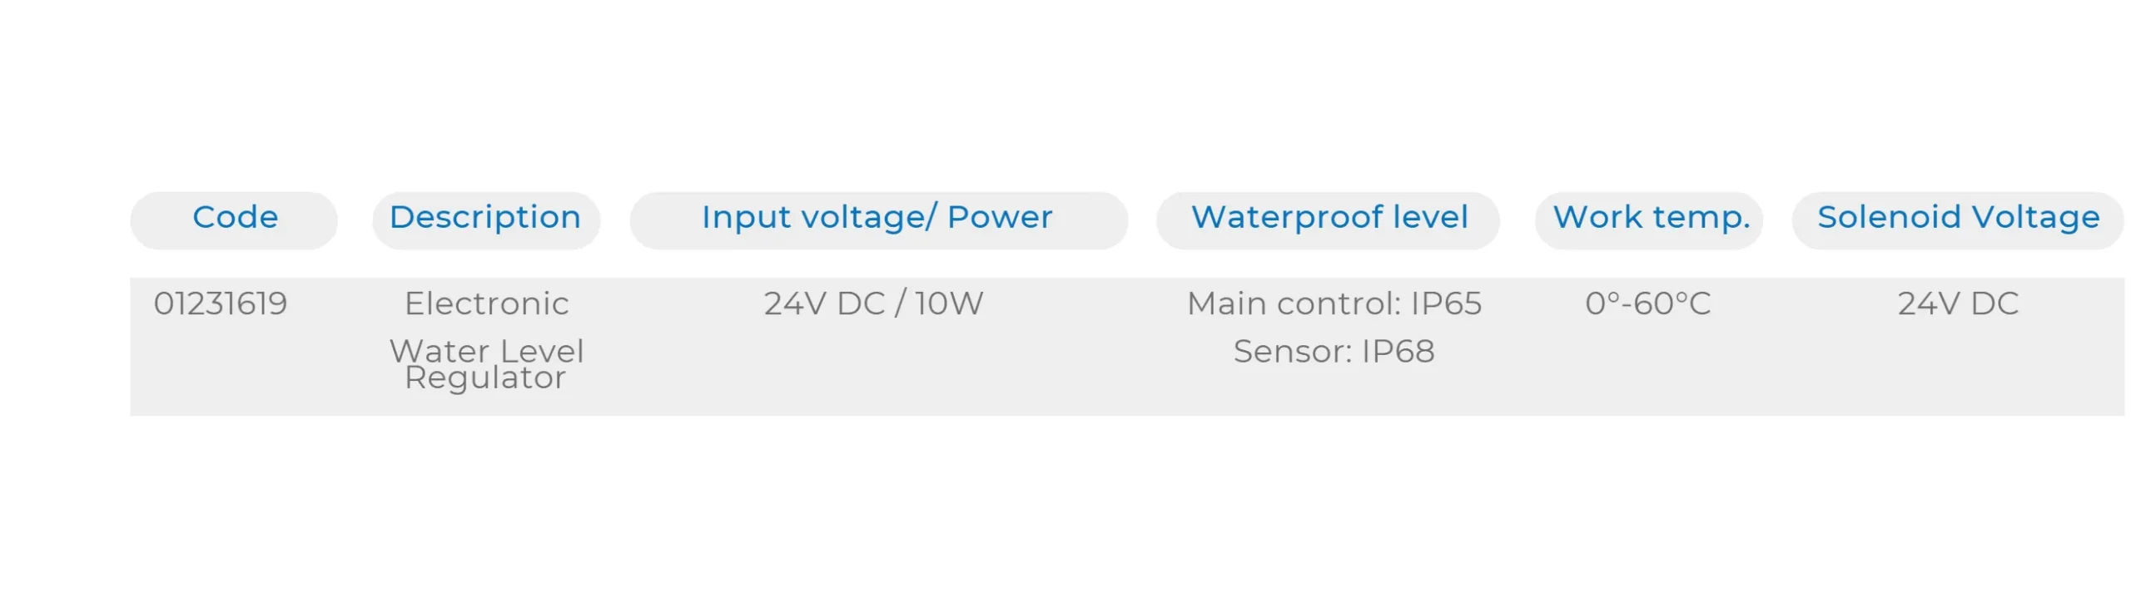Click the IP65 rating text

[x=1447, y=304]
